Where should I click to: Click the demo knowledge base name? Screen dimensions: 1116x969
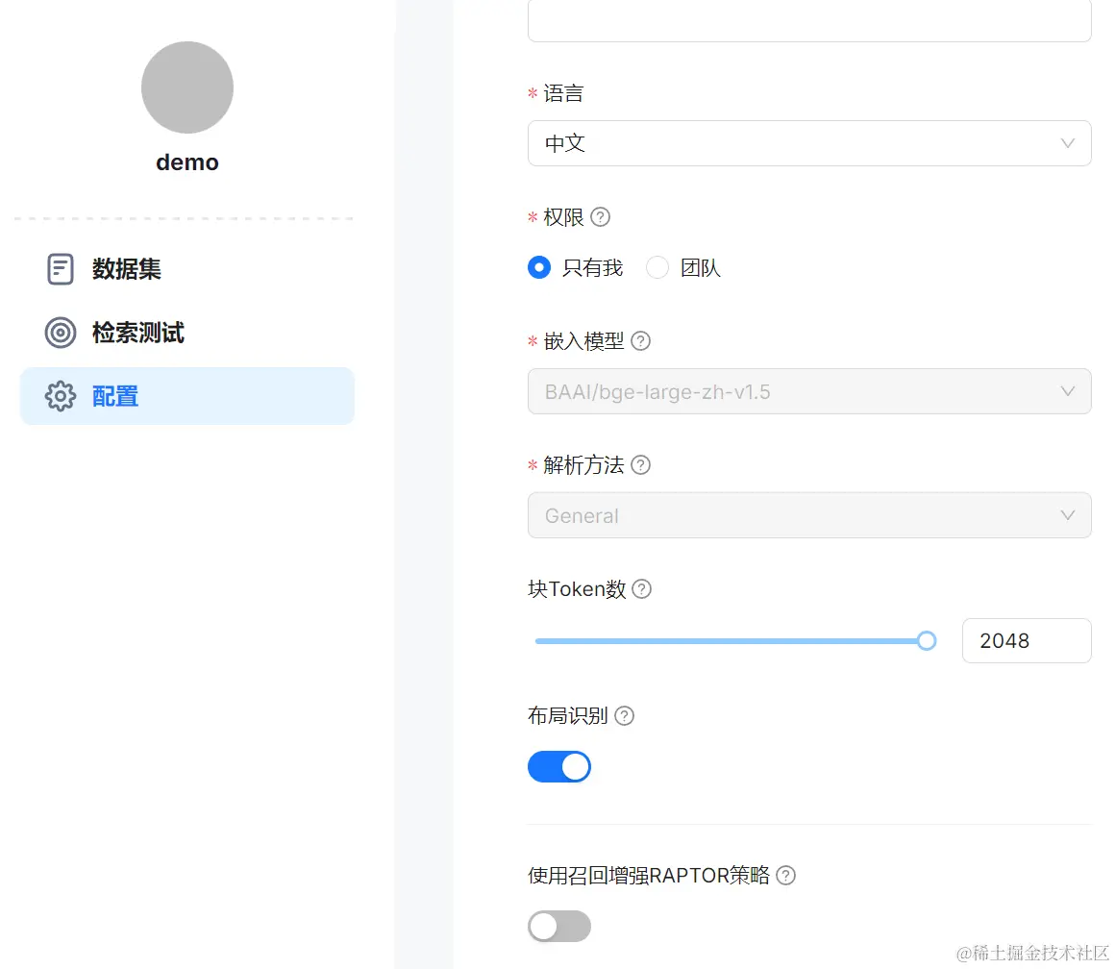[x=186, y=161]
